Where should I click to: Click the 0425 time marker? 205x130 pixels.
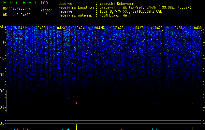[100, 28]
